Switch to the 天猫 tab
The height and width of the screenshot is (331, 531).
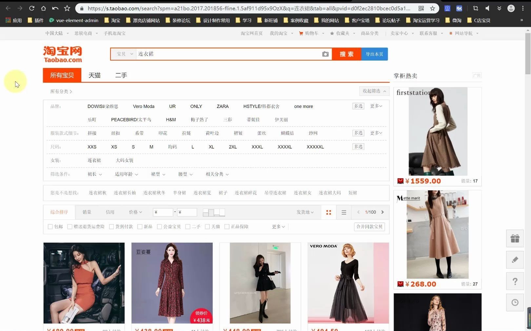point(95,75)
